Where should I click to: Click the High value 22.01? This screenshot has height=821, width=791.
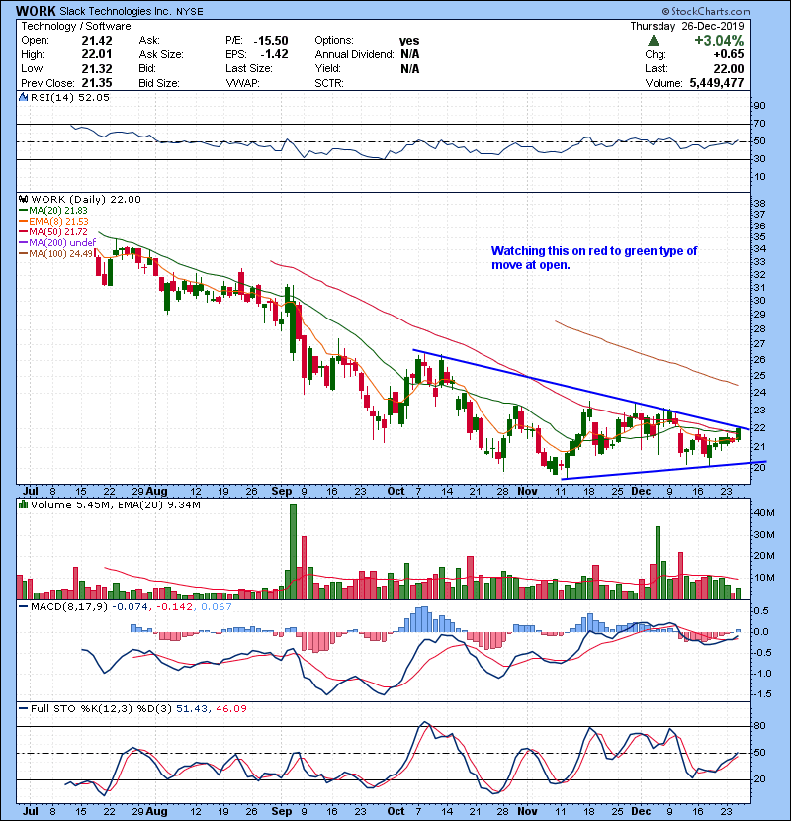(x=97, y=54)
